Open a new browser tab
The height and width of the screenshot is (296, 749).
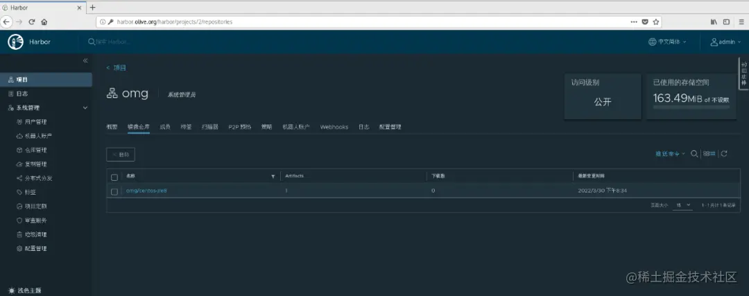point(93,7)
